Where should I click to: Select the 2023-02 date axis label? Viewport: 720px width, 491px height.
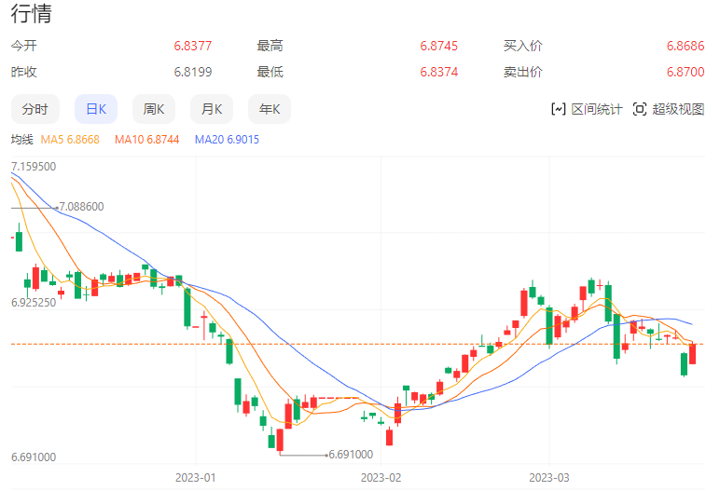pos(380,477)
